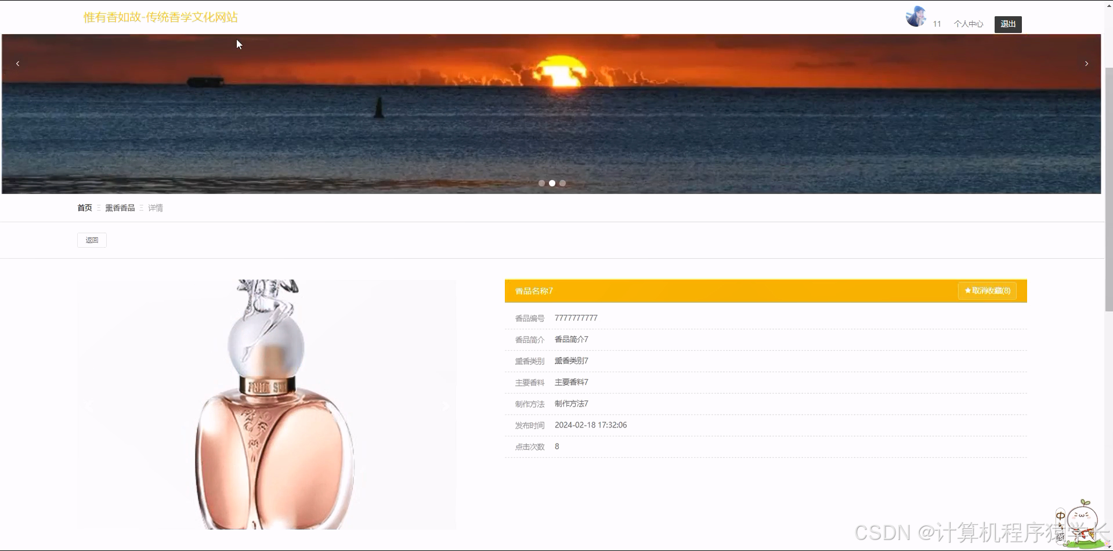Viewport: 1113px width, 551px height.
Task: Click product number 7777777777
Action: 576,318
